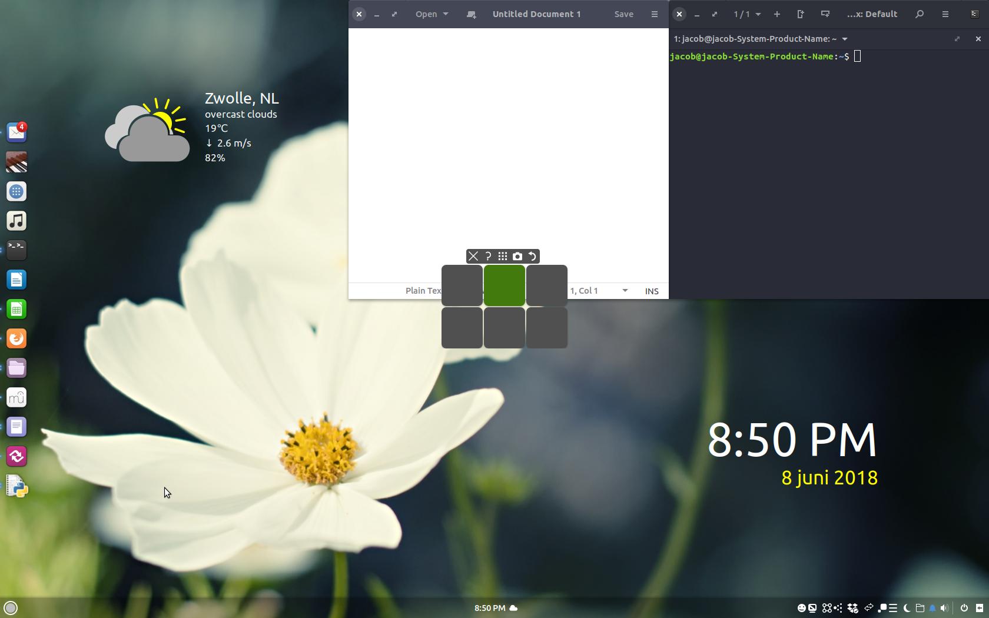Open the text editor hamburger menu
989x618 pixels.
(655, 14)
